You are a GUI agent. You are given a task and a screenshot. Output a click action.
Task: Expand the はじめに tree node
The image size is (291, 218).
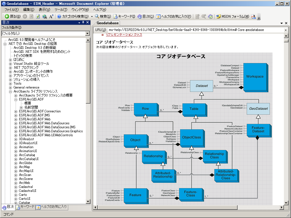[11, 60]
